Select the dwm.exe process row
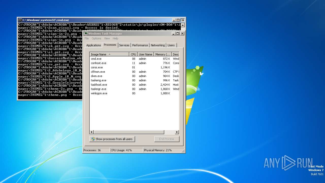The width and height of the screenshot is (325, 183). (134, 76)
